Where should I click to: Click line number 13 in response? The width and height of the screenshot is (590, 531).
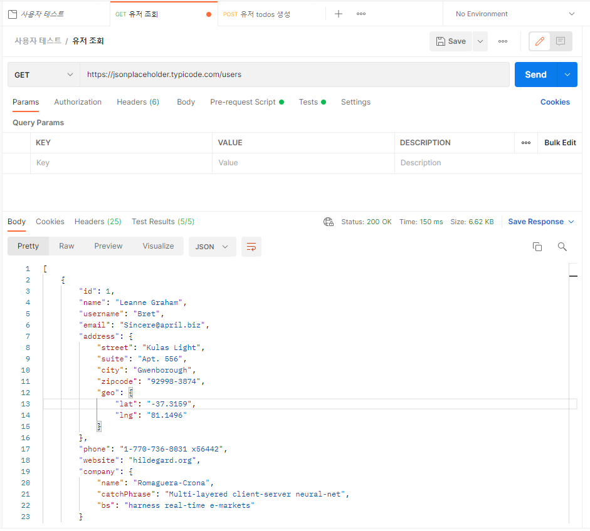coord(25,405)
